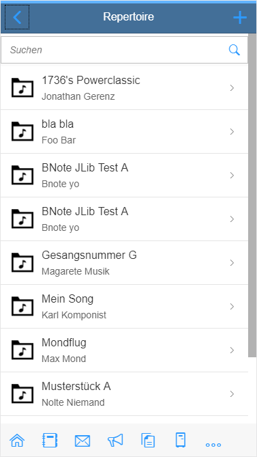Expand the bla bla entry chevron
This screenshot has height=457, width=257.
pyautogui.click(x=232, y=131)
